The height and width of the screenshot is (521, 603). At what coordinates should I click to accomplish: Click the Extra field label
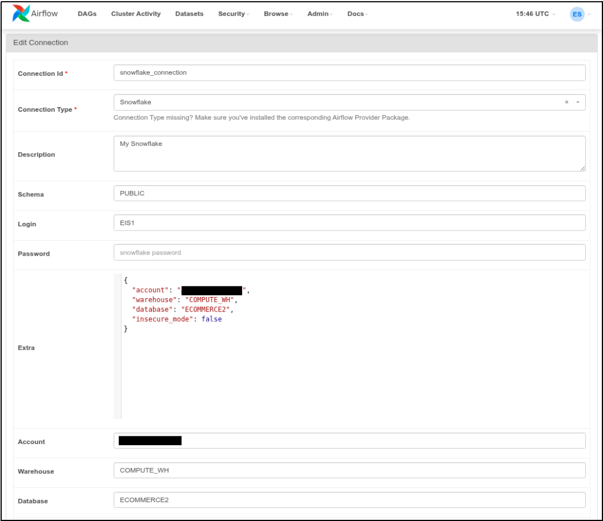tap(26, 348)
